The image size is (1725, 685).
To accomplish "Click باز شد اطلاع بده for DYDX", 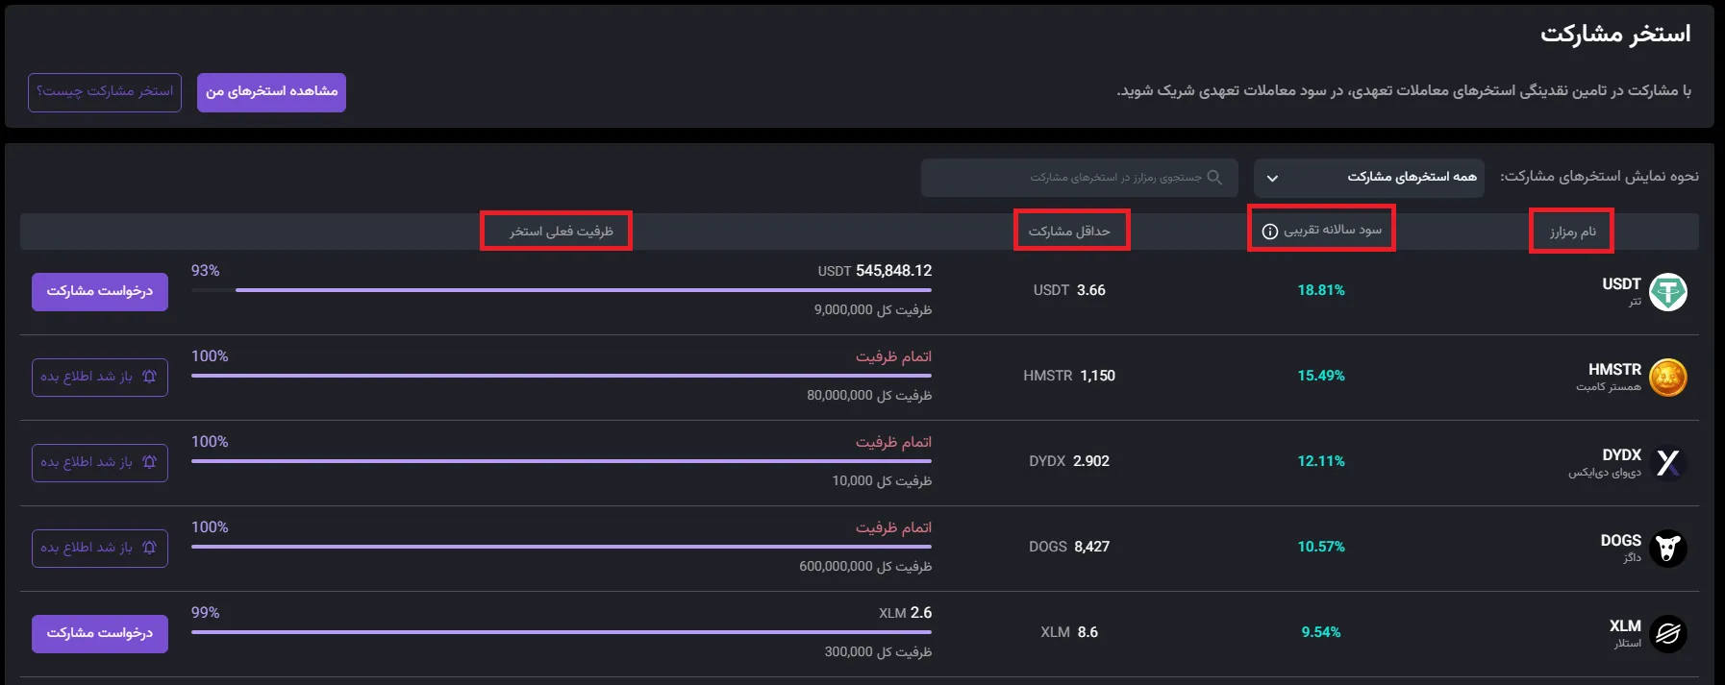I will click(x=100, y=462).
